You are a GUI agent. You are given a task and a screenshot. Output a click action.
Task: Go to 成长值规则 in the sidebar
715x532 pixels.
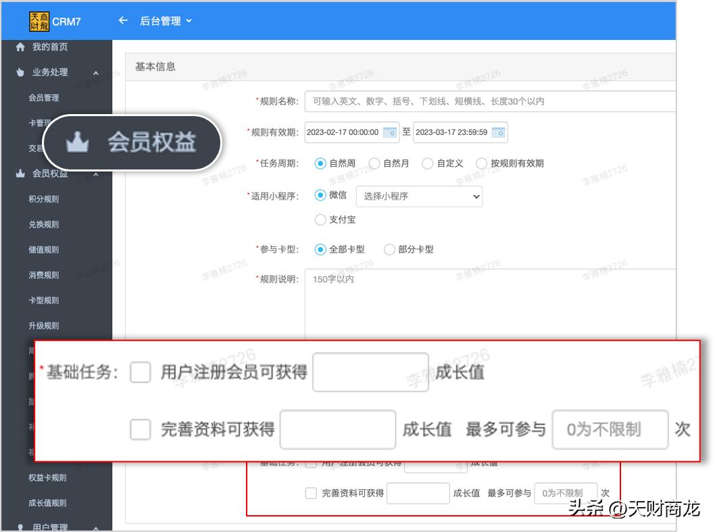(x=47, y=503)
